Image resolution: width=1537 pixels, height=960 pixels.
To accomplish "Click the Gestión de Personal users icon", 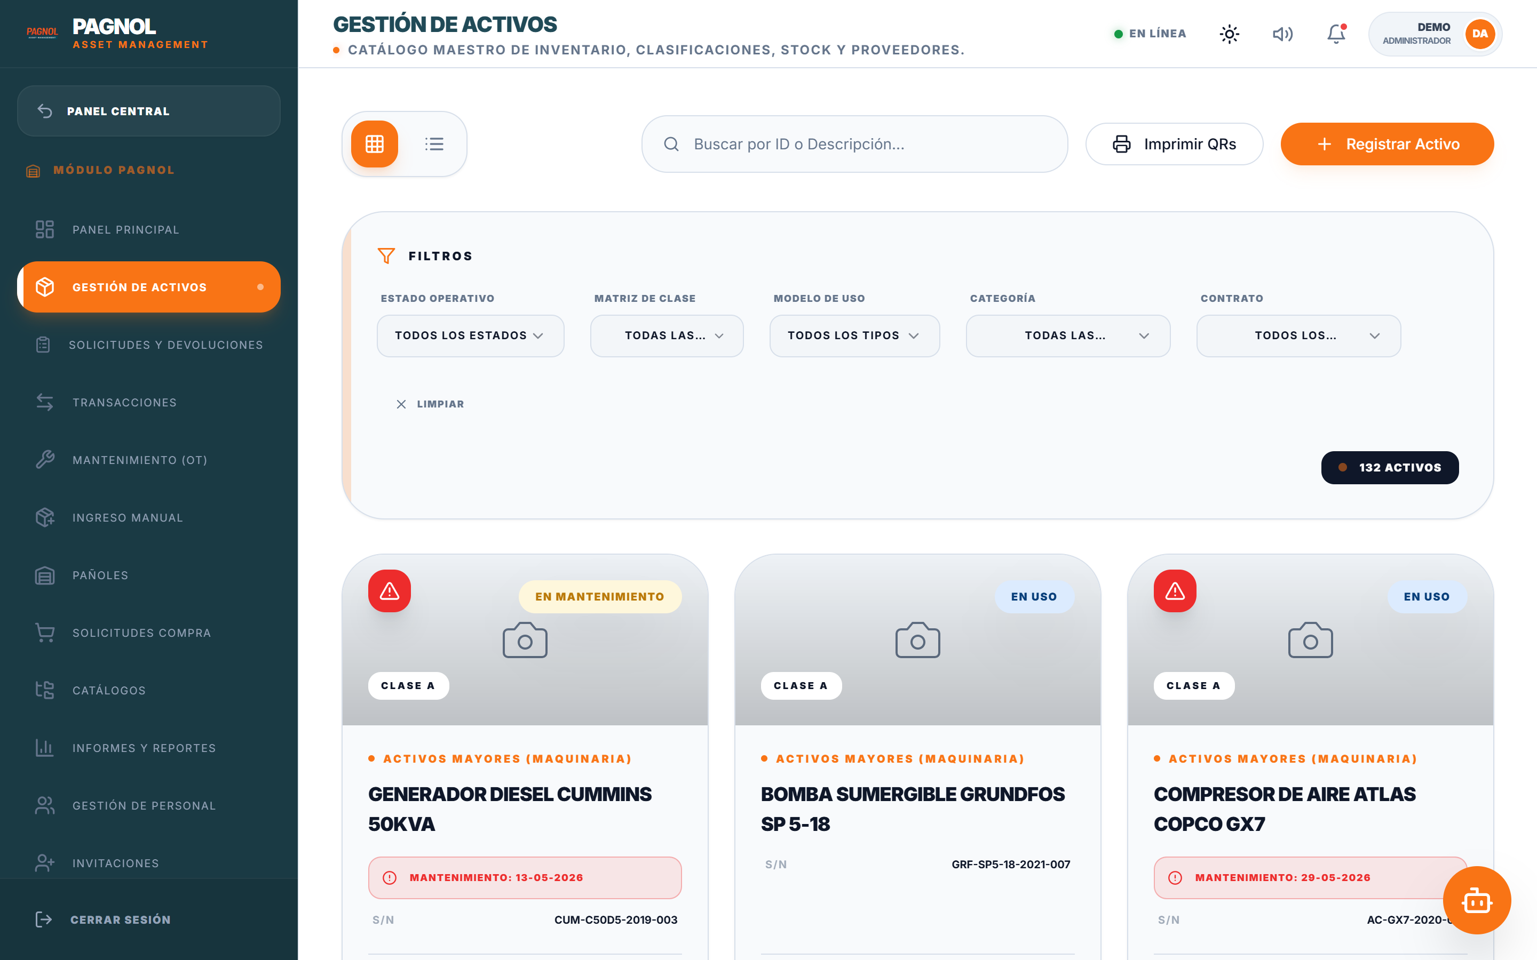I will [x=44, y=806].
